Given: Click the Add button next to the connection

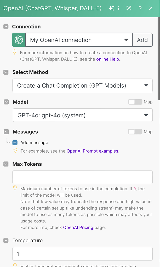Looking at the screenshot, I should point(142,40).
